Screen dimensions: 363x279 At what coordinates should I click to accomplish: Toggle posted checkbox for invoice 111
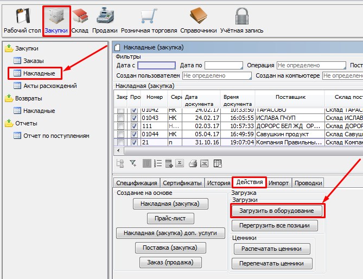point(134,126)
